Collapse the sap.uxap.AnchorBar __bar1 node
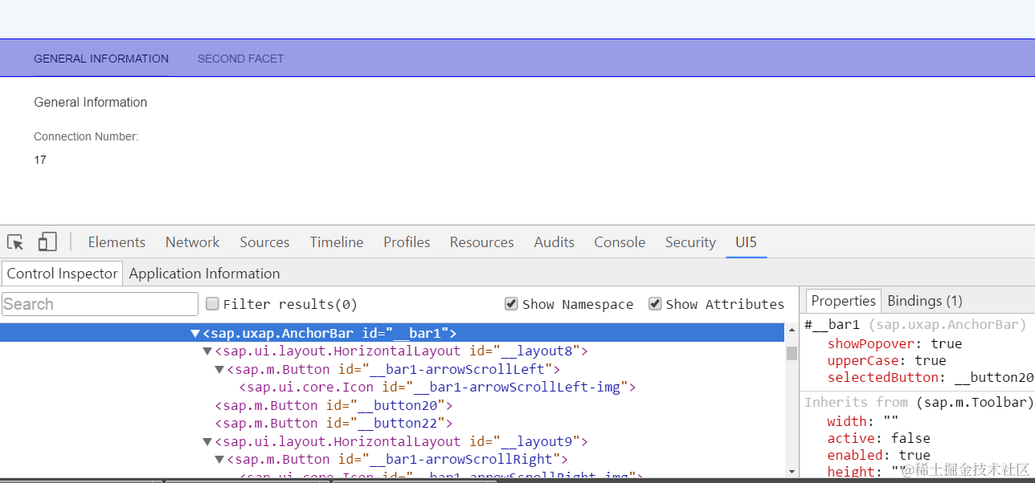1035x483 pixels. coord(194,333)
